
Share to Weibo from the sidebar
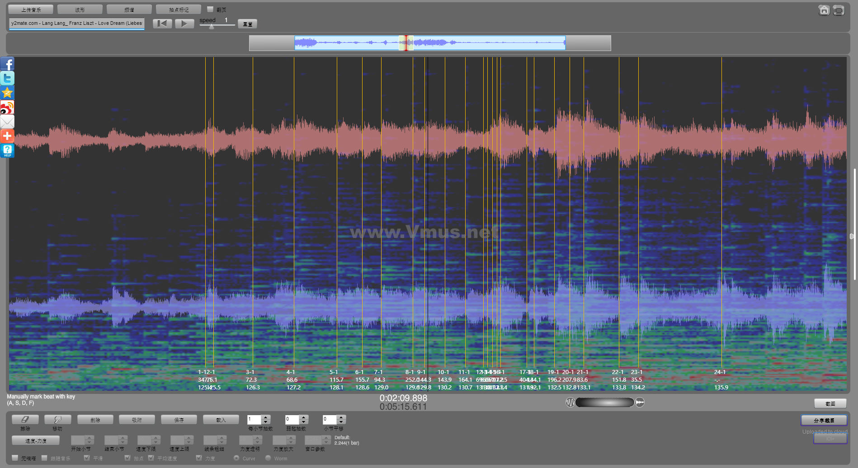click(7, 108)
